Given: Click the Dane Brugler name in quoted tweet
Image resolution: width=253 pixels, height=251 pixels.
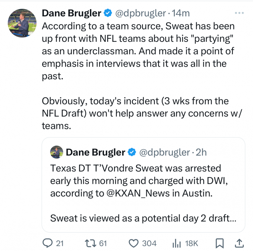Looking at the screenshot, I should tap(96, 153).
